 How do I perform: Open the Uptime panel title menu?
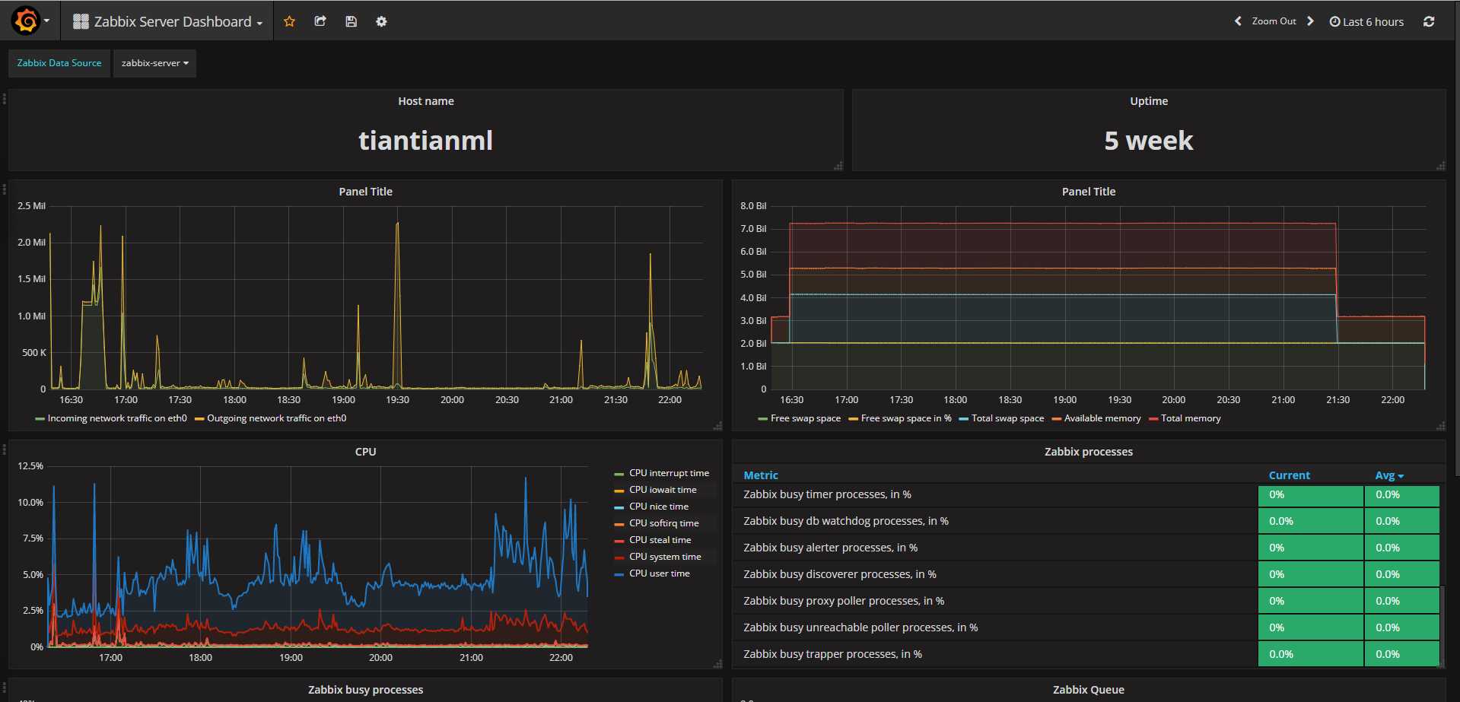[x=1149, y=101]
